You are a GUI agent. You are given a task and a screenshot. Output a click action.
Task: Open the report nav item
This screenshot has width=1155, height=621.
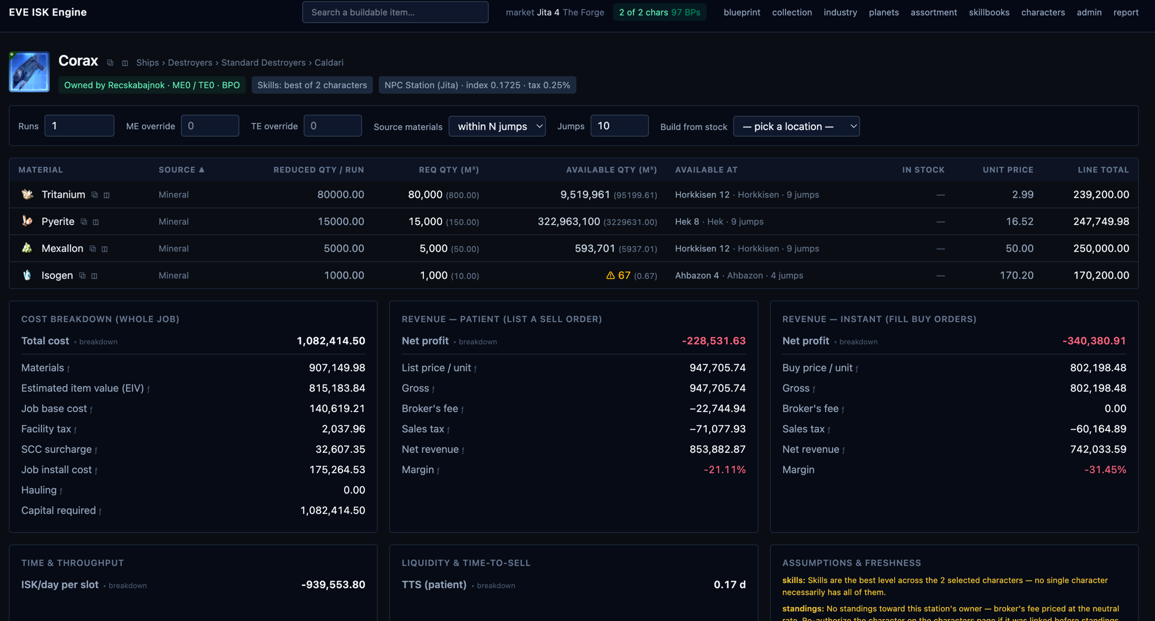click(1126, 12)
